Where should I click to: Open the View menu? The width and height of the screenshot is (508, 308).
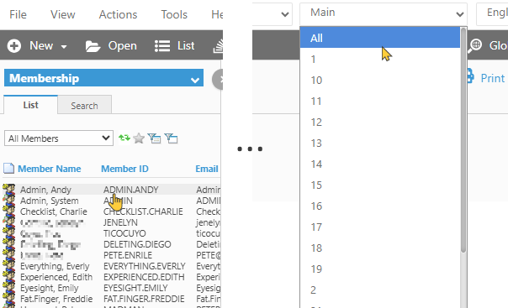click(x=62, y=14)
